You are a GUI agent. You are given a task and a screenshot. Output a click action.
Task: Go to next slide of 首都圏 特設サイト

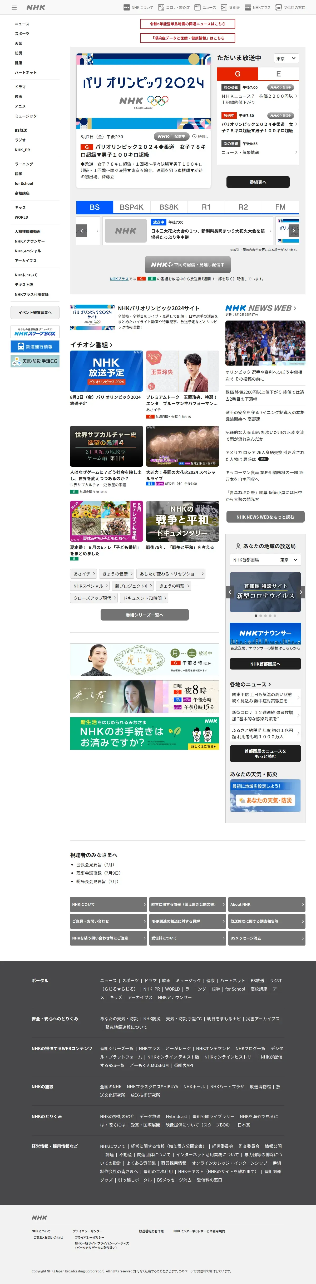click(x=300, y=592)
